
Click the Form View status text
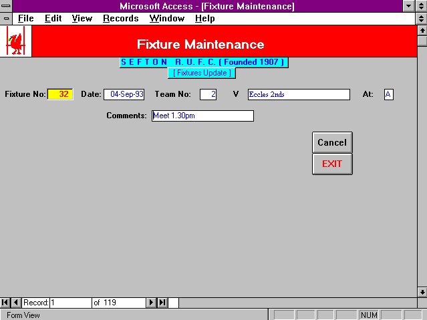23,315
